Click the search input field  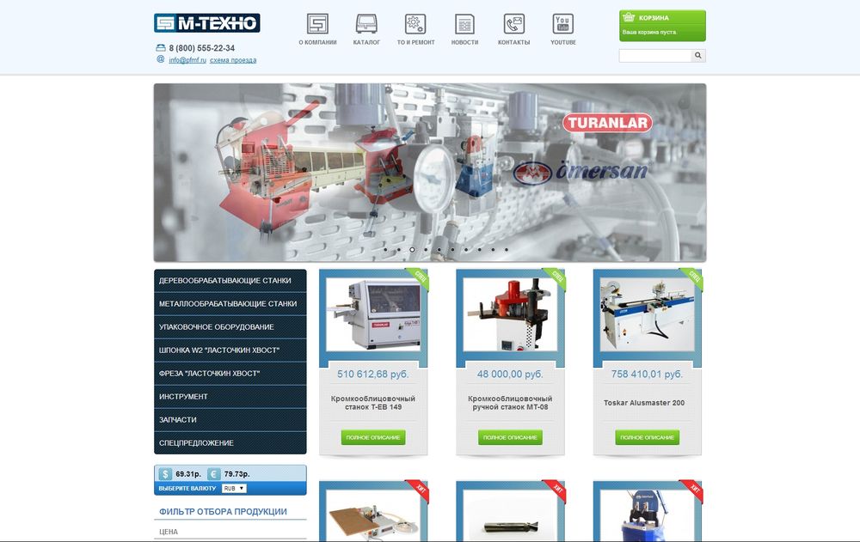point(654,55)
